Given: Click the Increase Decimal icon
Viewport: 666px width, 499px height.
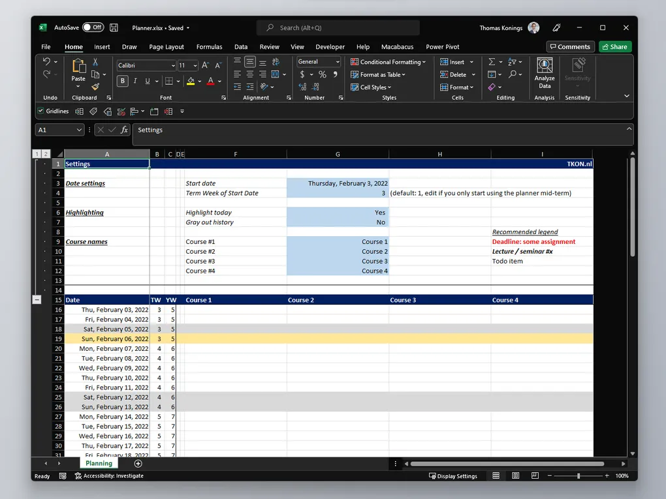Looking at the screenshot, I should point(302,87).
